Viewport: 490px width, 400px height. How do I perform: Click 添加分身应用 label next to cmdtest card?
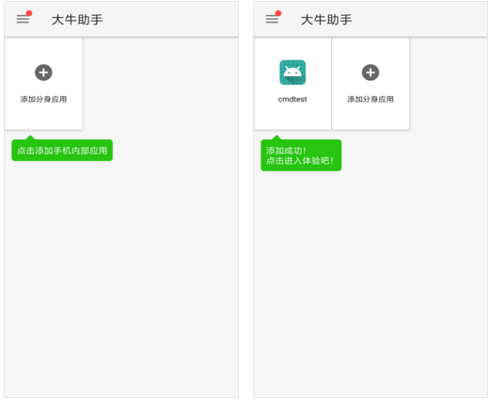click(371, 99)
